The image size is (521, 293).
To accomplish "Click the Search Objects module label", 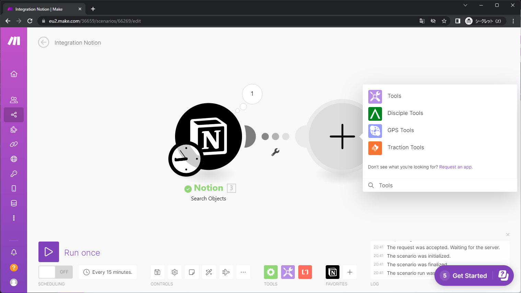I will pos(208,199).
